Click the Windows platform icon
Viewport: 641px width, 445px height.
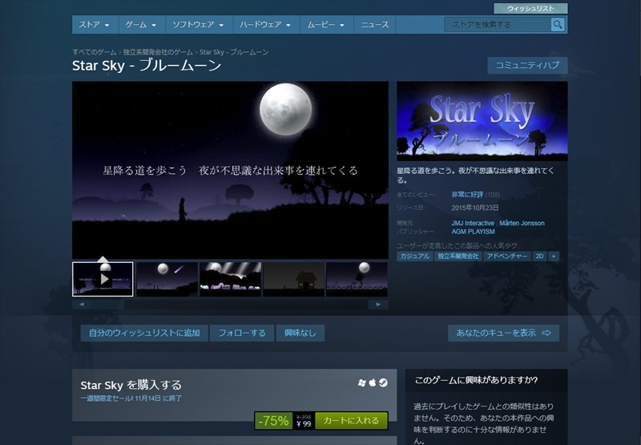click(x=362, y=382)
